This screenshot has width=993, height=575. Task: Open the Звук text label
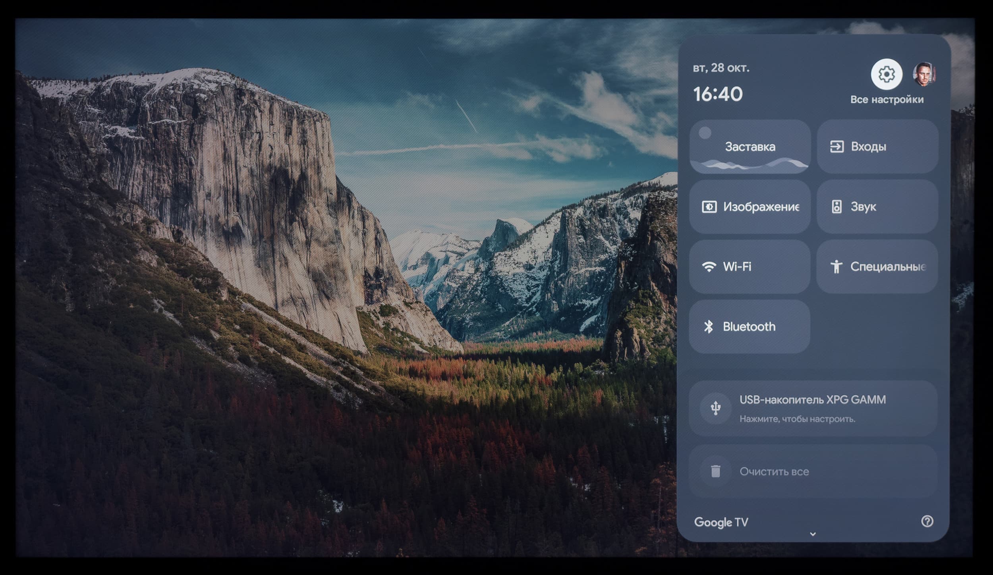click(863, 207)
